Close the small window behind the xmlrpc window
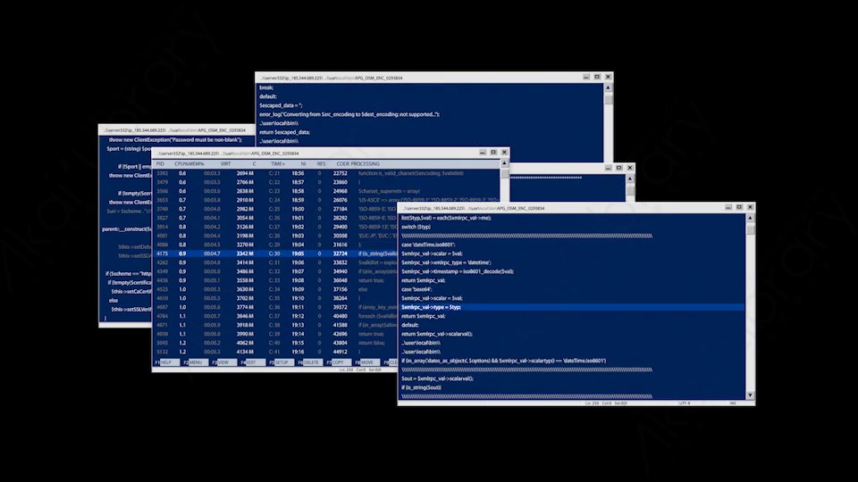Viewport: 858px width, 482px height. click(630, 168)
